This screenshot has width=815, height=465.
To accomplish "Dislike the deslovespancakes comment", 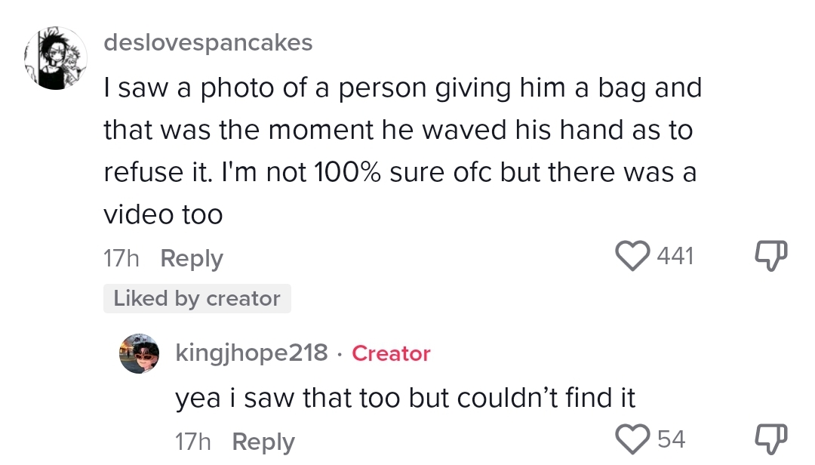I will tap(771, 257).
